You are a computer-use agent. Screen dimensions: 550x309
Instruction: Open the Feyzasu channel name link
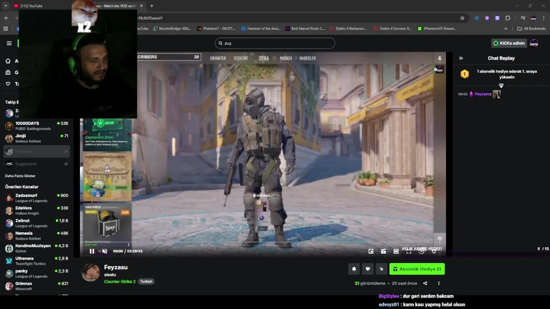[116, 267]
